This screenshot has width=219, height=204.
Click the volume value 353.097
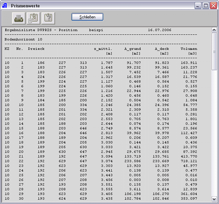189,198
